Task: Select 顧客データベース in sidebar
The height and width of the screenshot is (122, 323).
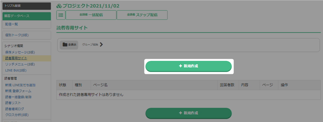Action: [27, 16]
